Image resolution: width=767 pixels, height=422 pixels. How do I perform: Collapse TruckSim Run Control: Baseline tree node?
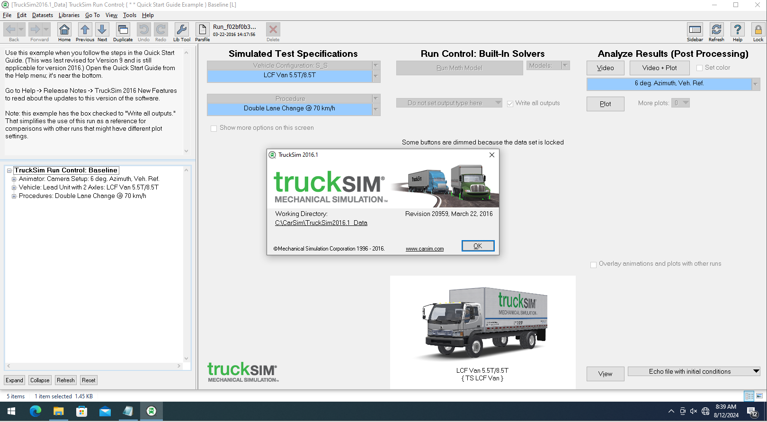point(9,171)
